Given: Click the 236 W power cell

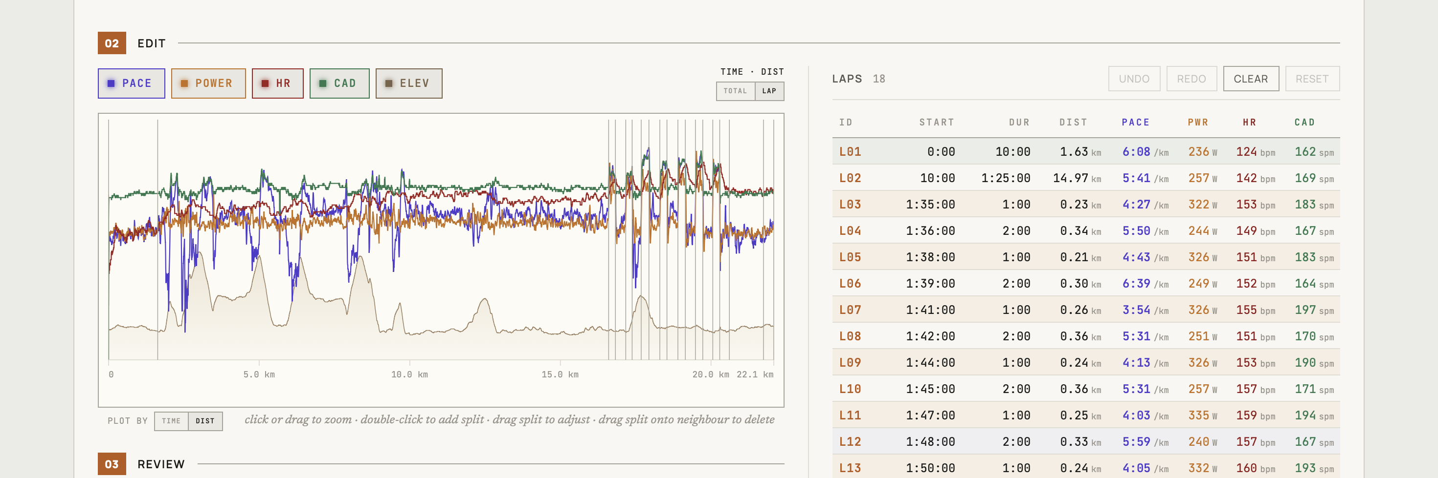Looking at the screenshot, I should [1202, 151].
